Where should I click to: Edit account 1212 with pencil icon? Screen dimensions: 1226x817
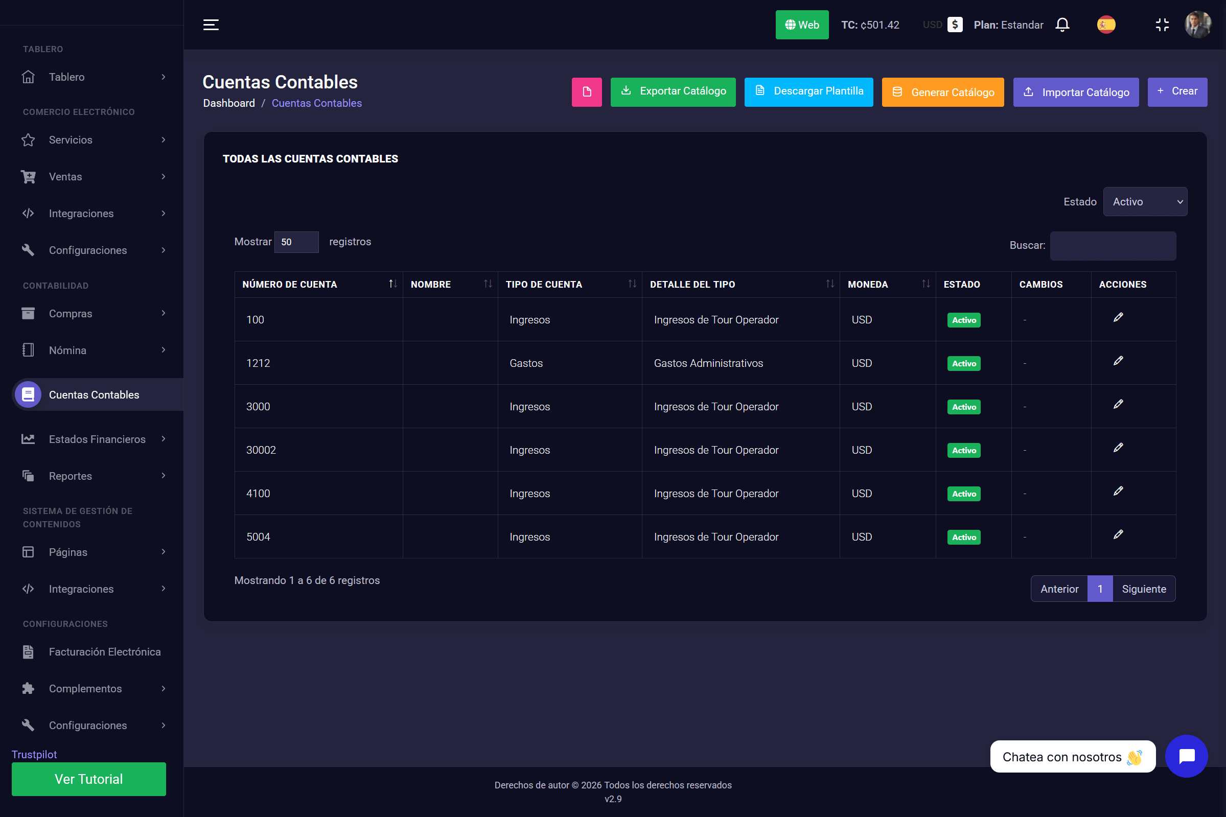[x=1118, y=361]
